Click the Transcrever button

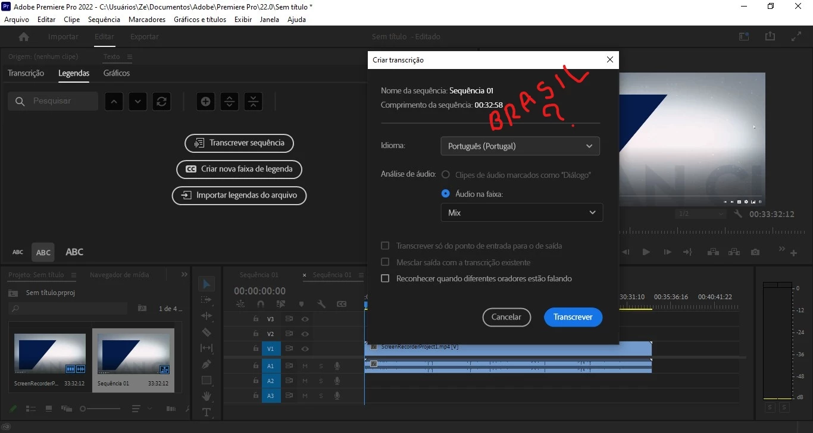[x=573, y=317]
